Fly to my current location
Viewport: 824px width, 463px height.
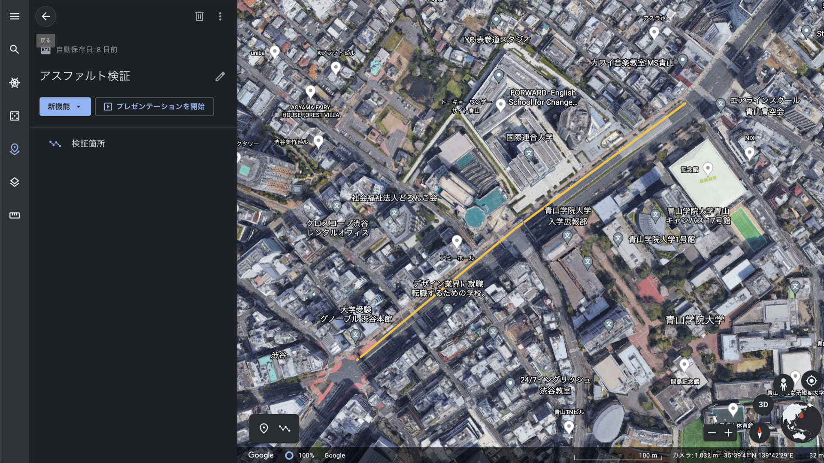click(x=811, y=381)
